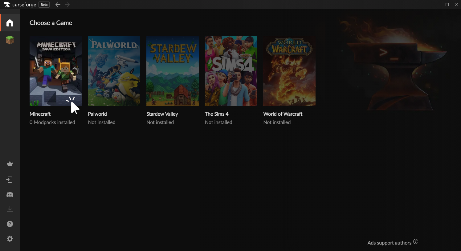Maximize the CurseForge window
This screenshot has height=251, width=461.
[x=447, y=5]
